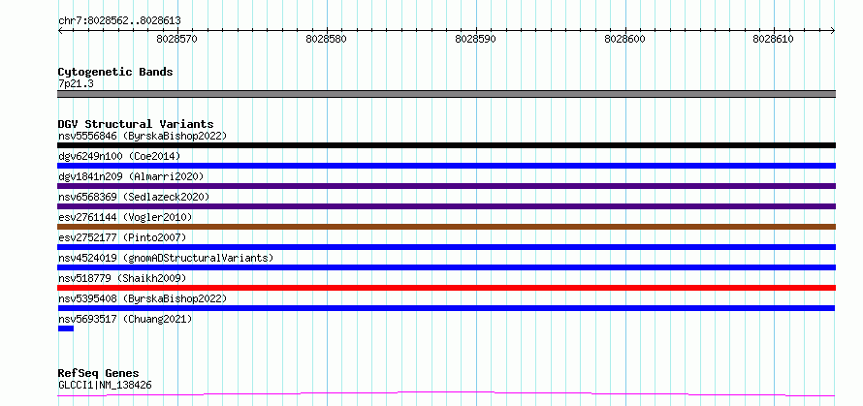Click nsv6568369 (Sedlazeck2020) label

(x=134, y=197)
